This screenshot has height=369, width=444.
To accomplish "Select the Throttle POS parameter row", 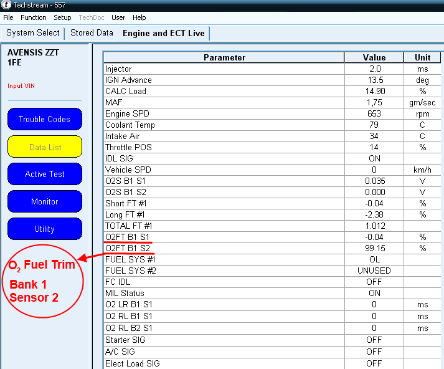I will tap(272, 147).
